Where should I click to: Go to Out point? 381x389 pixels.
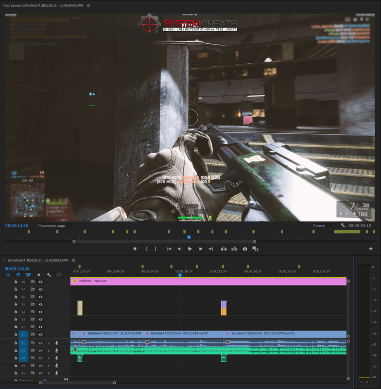click(x=211, y=249)
